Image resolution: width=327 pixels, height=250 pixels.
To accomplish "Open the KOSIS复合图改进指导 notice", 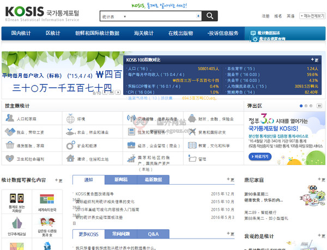I will (94, 194).
